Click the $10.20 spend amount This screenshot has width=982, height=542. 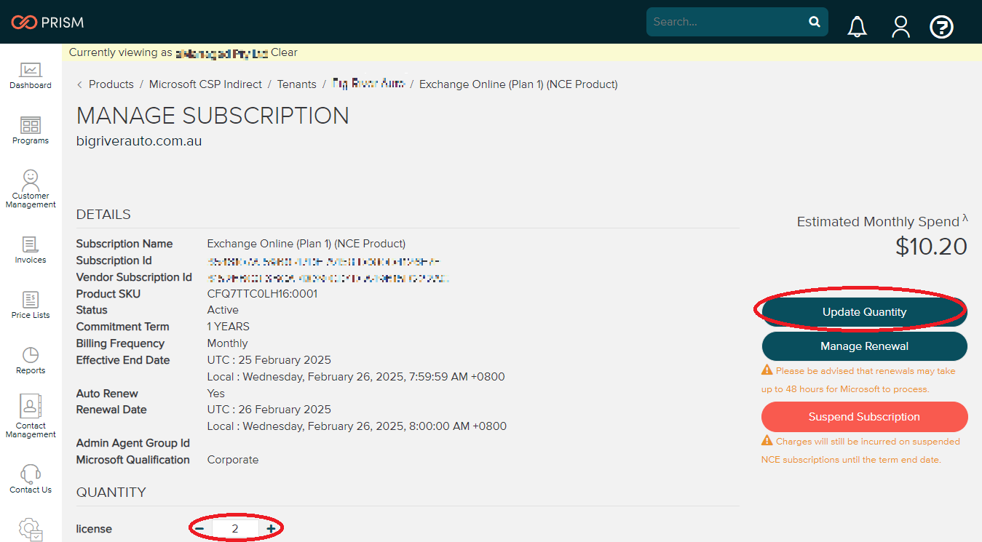click(931, 247)
